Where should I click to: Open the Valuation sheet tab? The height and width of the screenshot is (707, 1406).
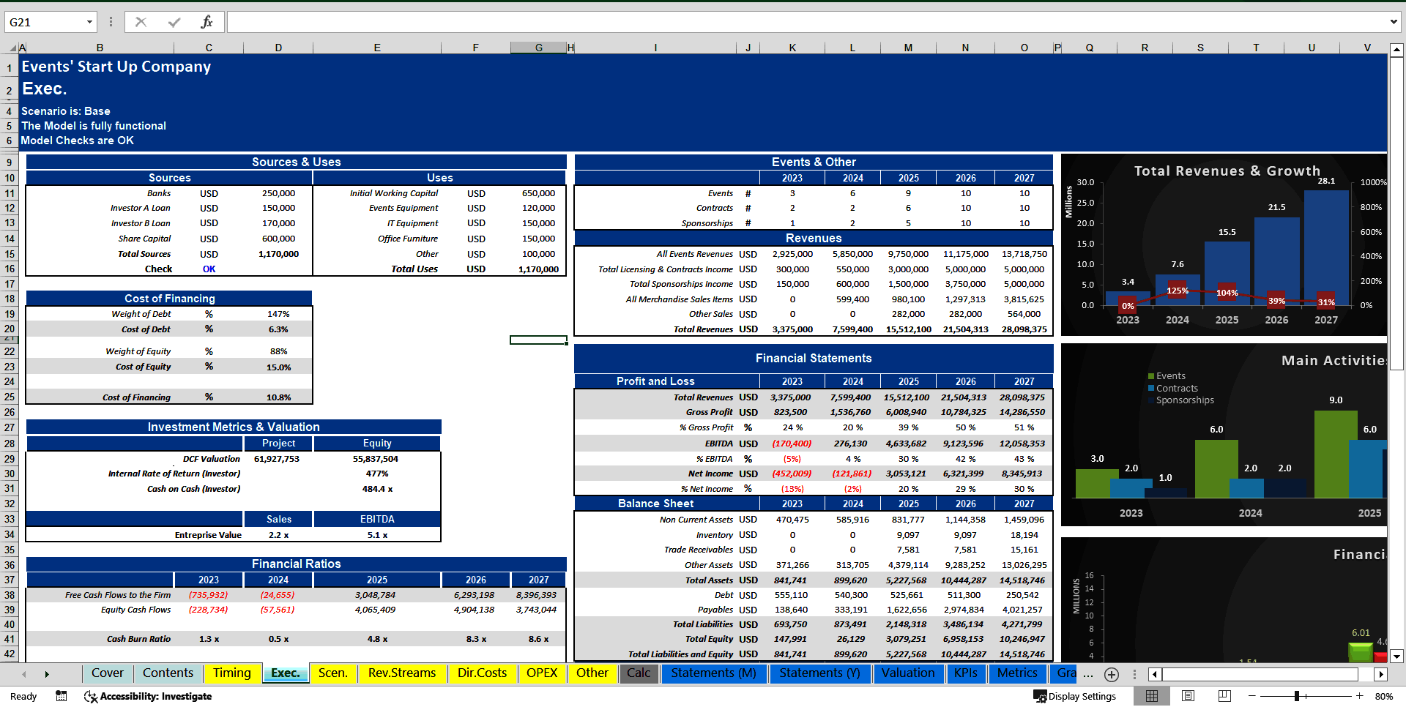tap(908, 673)
